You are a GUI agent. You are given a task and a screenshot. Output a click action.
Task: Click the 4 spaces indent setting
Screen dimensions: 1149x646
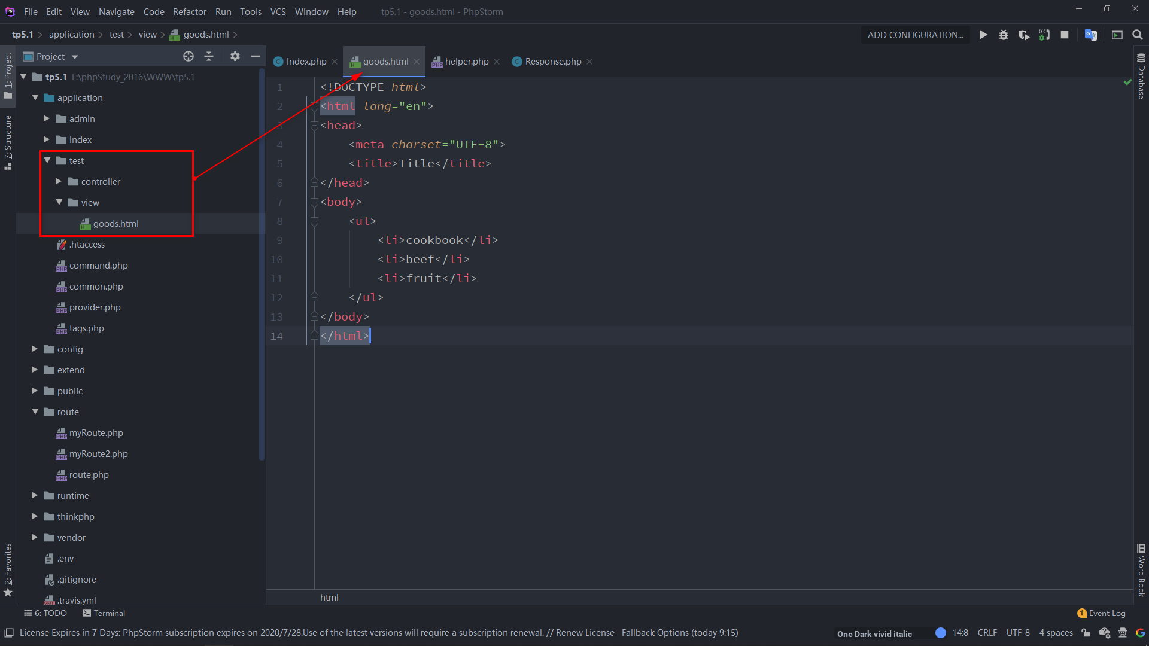click(x=1056, y=633)
